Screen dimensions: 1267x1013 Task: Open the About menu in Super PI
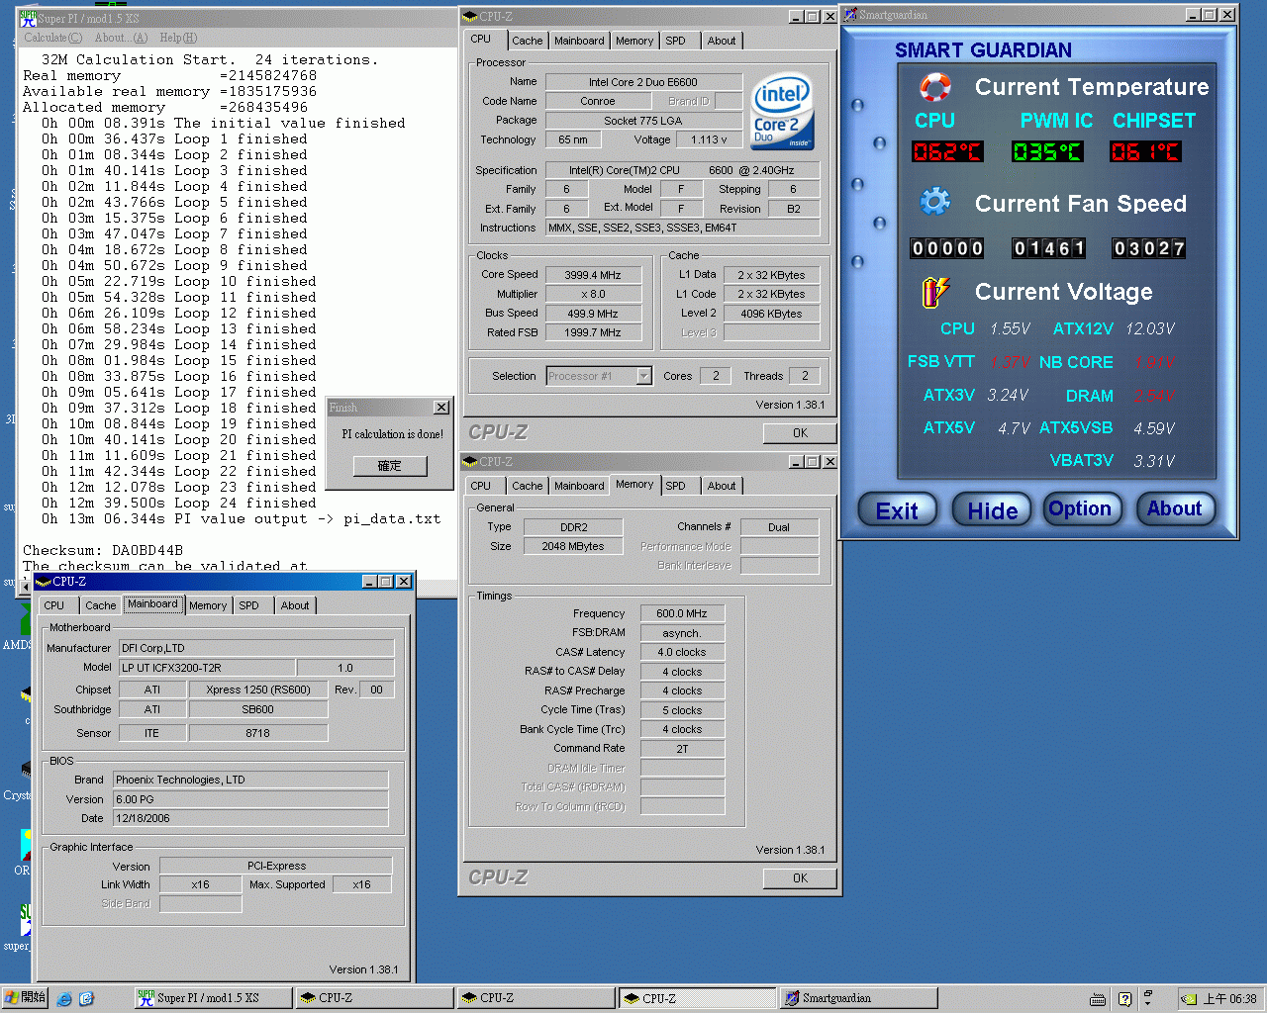point(121,38)
